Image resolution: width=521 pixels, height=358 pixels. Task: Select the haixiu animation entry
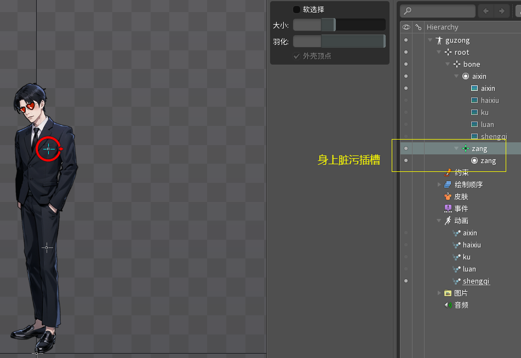coord(471,245)
